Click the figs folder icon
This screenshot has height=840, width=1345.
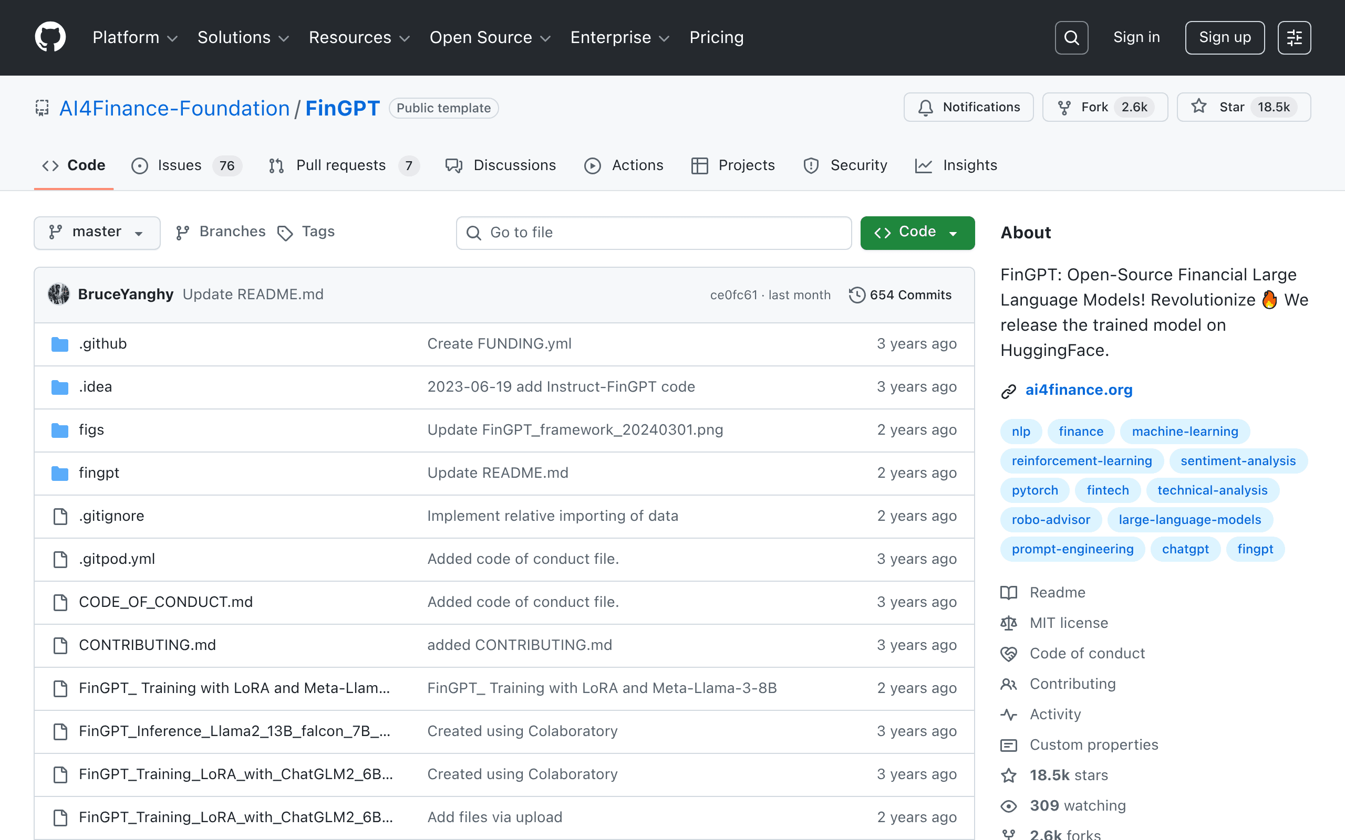click(x=60, y=430)
